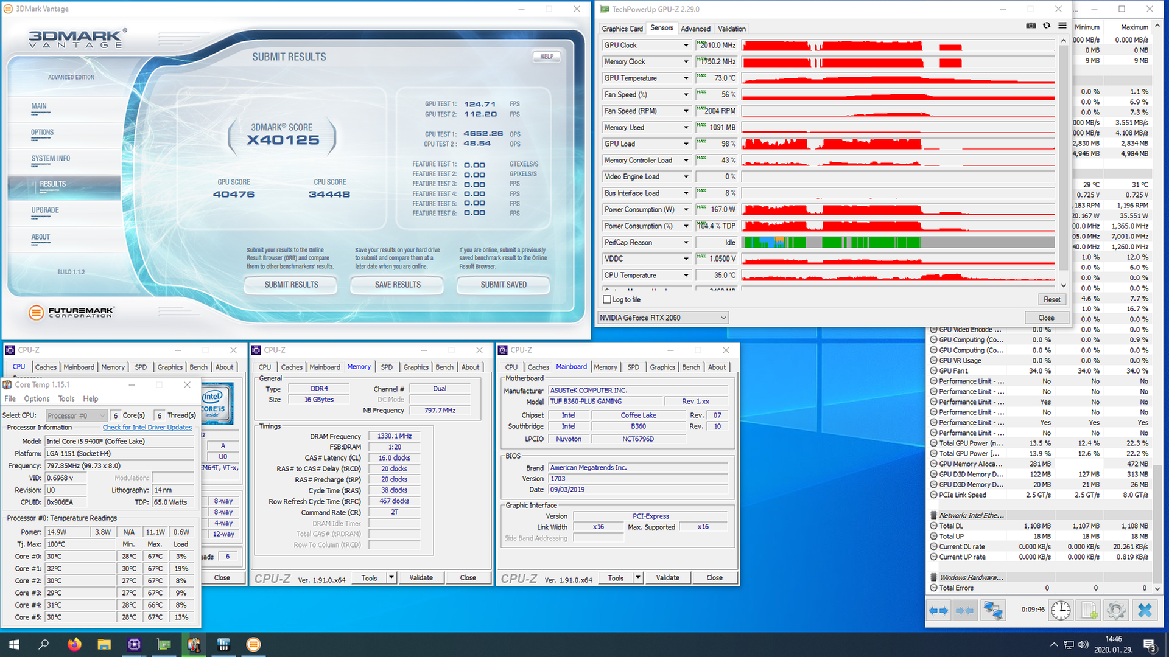1169x657 pixels.
Task: Open File Explorer from the taskbar
Action: [104, 644]
